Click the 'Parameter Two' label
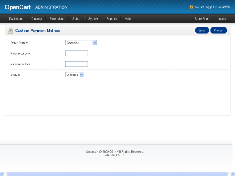Screen dimensions: 235x176 [20, 64]
